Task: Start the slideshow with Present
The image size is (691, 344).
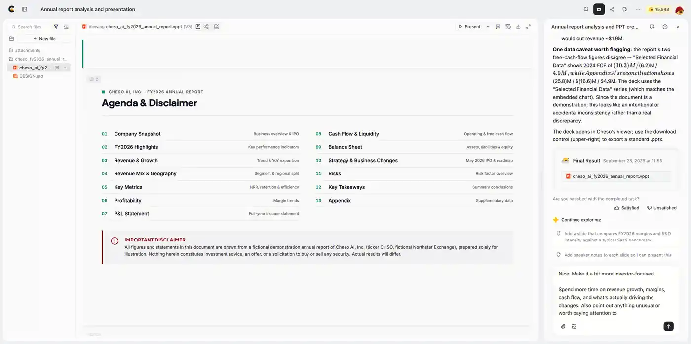Action: click(x=469, y=27)
